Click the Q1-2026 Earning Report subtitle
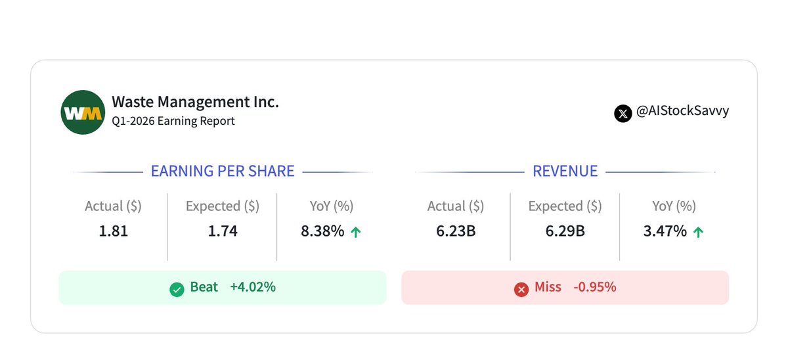The width and height of the screenshot is (788, 362). tap(173, 122)
